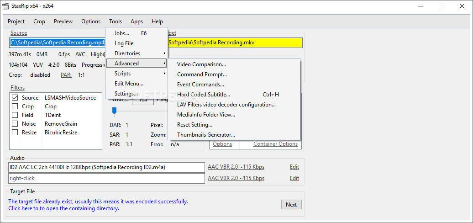Select the BicubicResize filter name
The image size is (473, 223).
(61, 133)
